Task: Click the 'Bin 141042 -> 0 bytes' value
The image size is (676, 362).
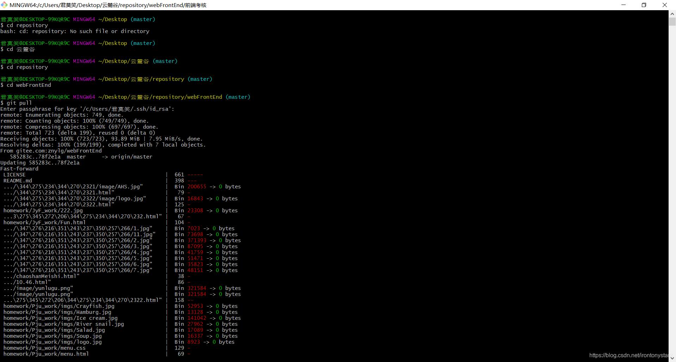Action: pyautogui.click(x=208, y=318)
